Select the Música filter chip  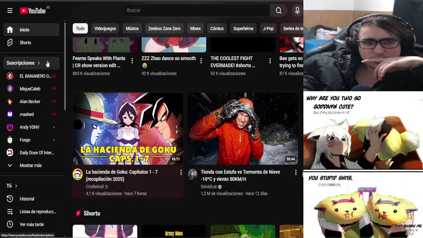tap(132, 28)
